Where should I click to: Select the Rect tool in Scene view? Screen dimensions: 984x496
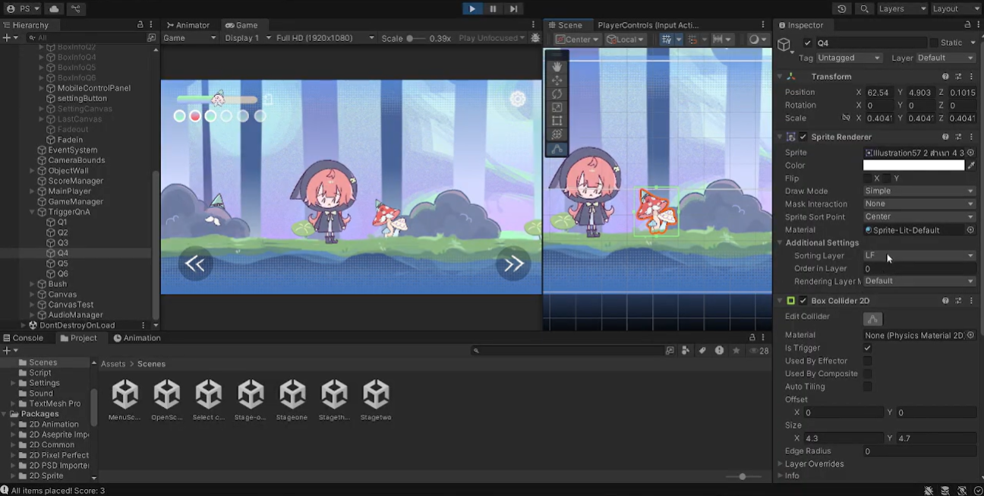(557, 121)
